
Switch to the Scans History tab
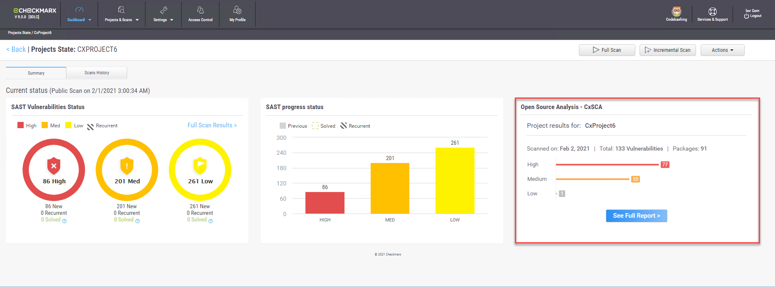(x=97, y=73)
